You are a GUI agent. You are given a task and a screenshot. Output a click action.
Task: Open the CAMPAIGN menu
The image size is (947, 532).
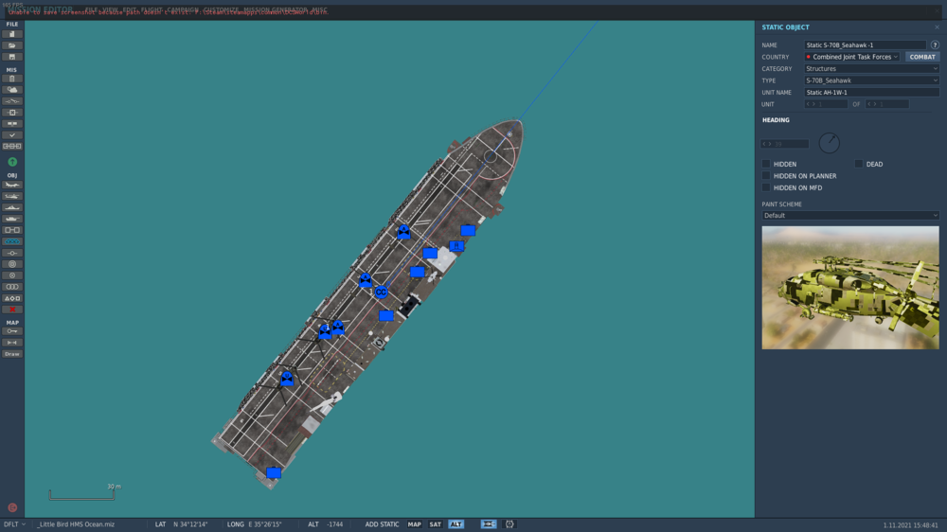(183, 9)
